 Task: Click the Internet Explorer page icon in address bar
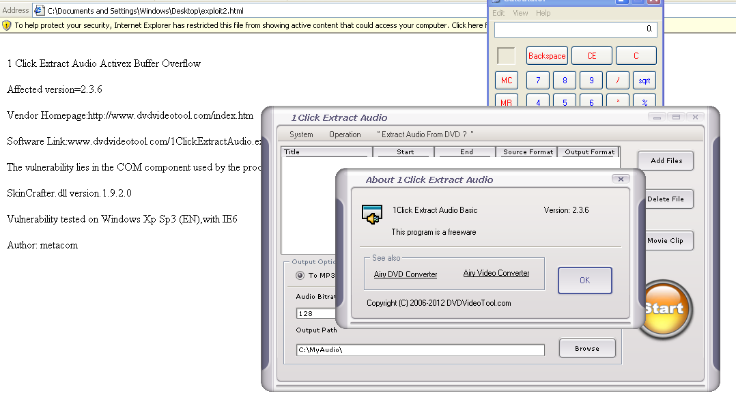(x=39, y=10)
